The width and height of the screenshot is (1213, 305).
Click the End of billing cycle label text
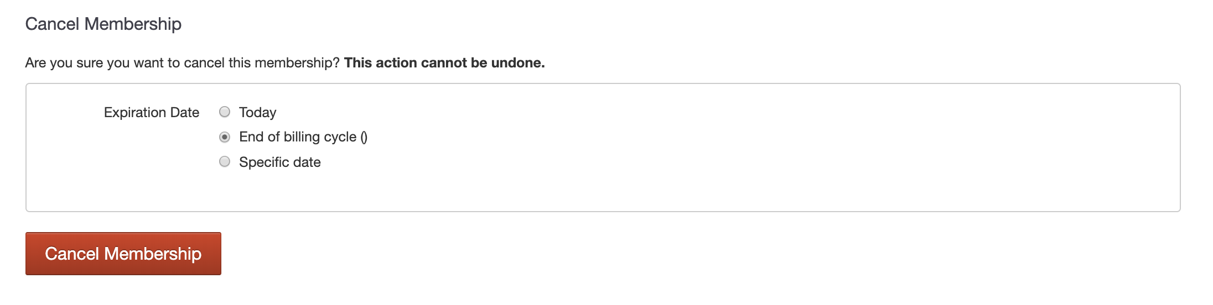[x=297, y=137]
